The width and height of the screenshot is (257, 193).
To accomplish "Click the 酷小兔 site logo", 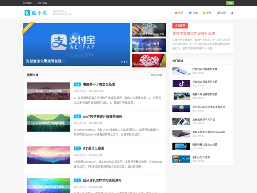I will tap(36, 13).
